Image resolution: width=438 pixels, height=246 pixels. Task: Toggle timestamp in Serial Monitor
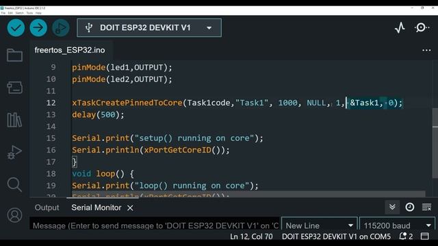click(410, 207)
